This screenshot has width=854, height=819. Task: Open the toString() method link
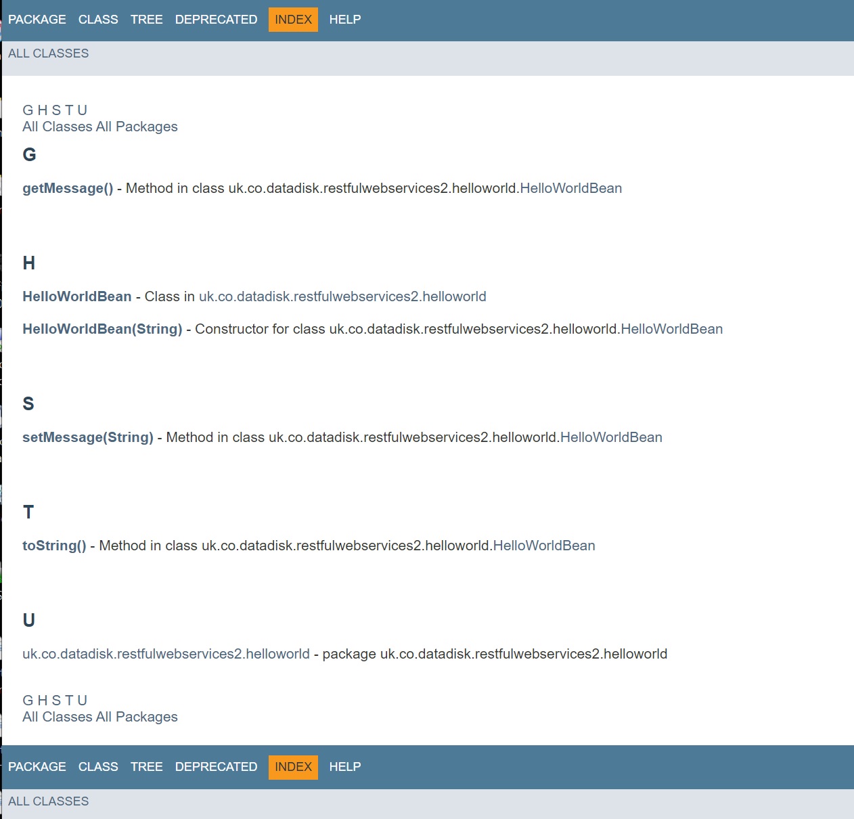coord(54,546)
